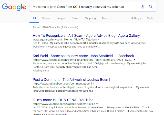The height and width of the screenshot is (115, 164).
Task: Open Post a Comment Joshua Been result
Action: point(71,80)
